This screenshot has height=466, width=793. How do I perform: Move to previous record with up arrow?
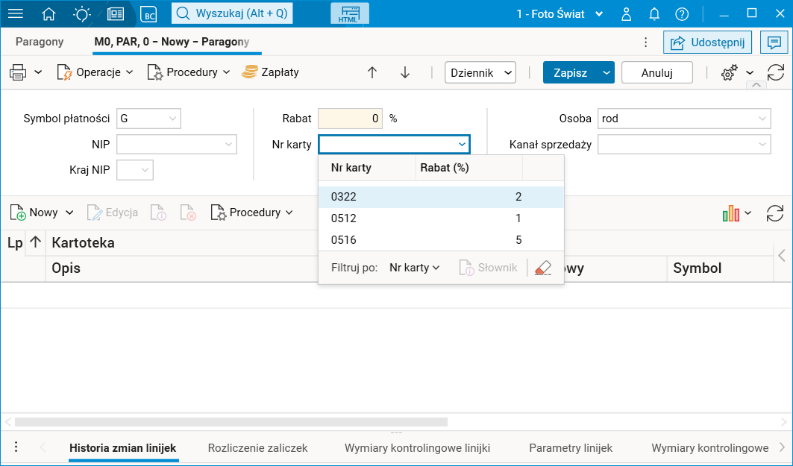point(372,73)
